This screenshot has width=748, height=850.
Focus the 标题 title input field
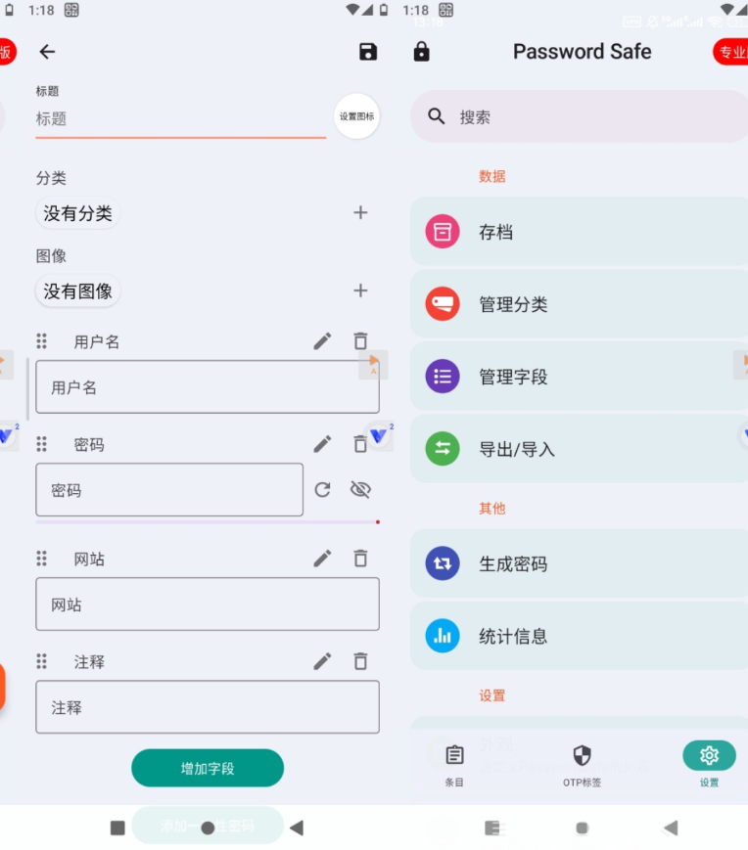coord(181,119)
